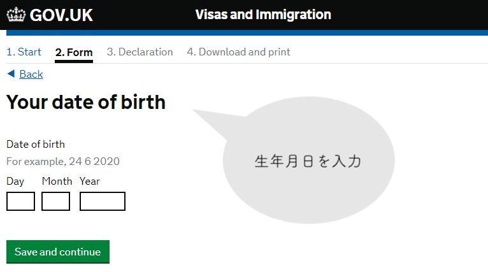Click the blue back arrow triangle icon
The width and height of the screenshot is (488, 272).
(x=11, y=74)
